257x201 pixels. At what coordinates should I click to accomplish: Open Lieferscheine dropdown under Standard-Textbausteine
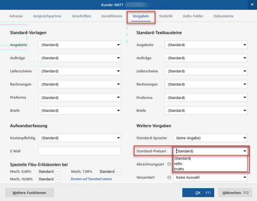click(x=206, y=71)
